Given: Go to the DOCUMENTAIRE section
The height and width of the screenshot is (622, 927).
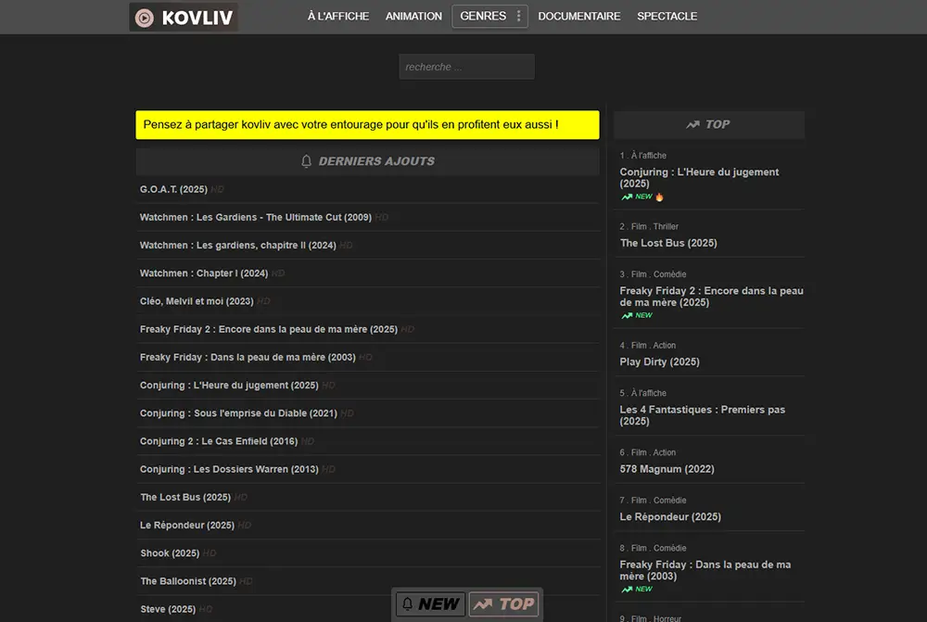Looking at the screenshot, I should (579, 17).
